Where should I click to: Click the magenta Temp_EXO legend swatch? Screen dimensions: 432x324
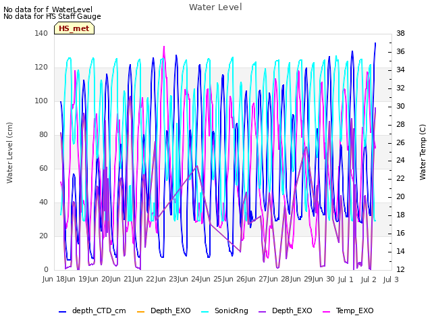tap(327, 312)
